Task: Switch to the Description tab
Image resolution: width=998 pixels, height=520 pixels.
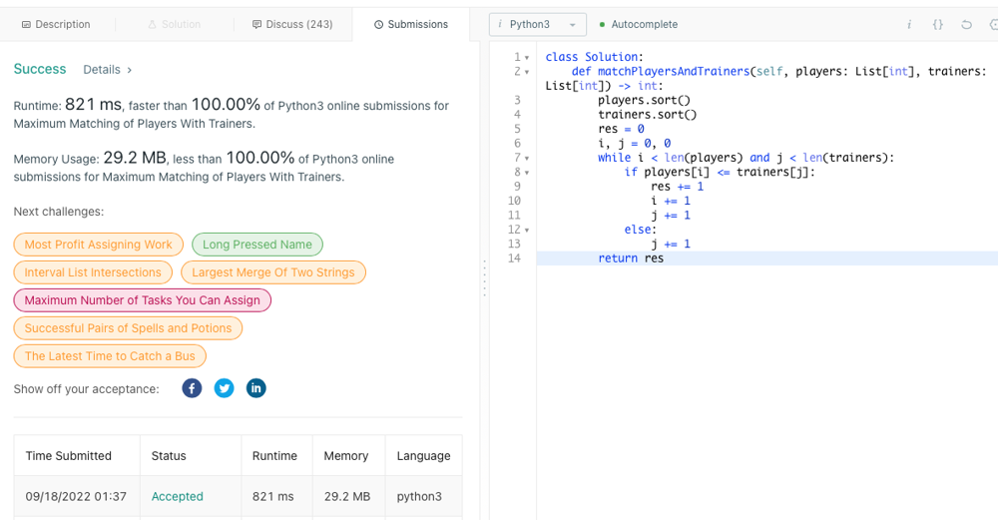Action: [x=56, y=24]
